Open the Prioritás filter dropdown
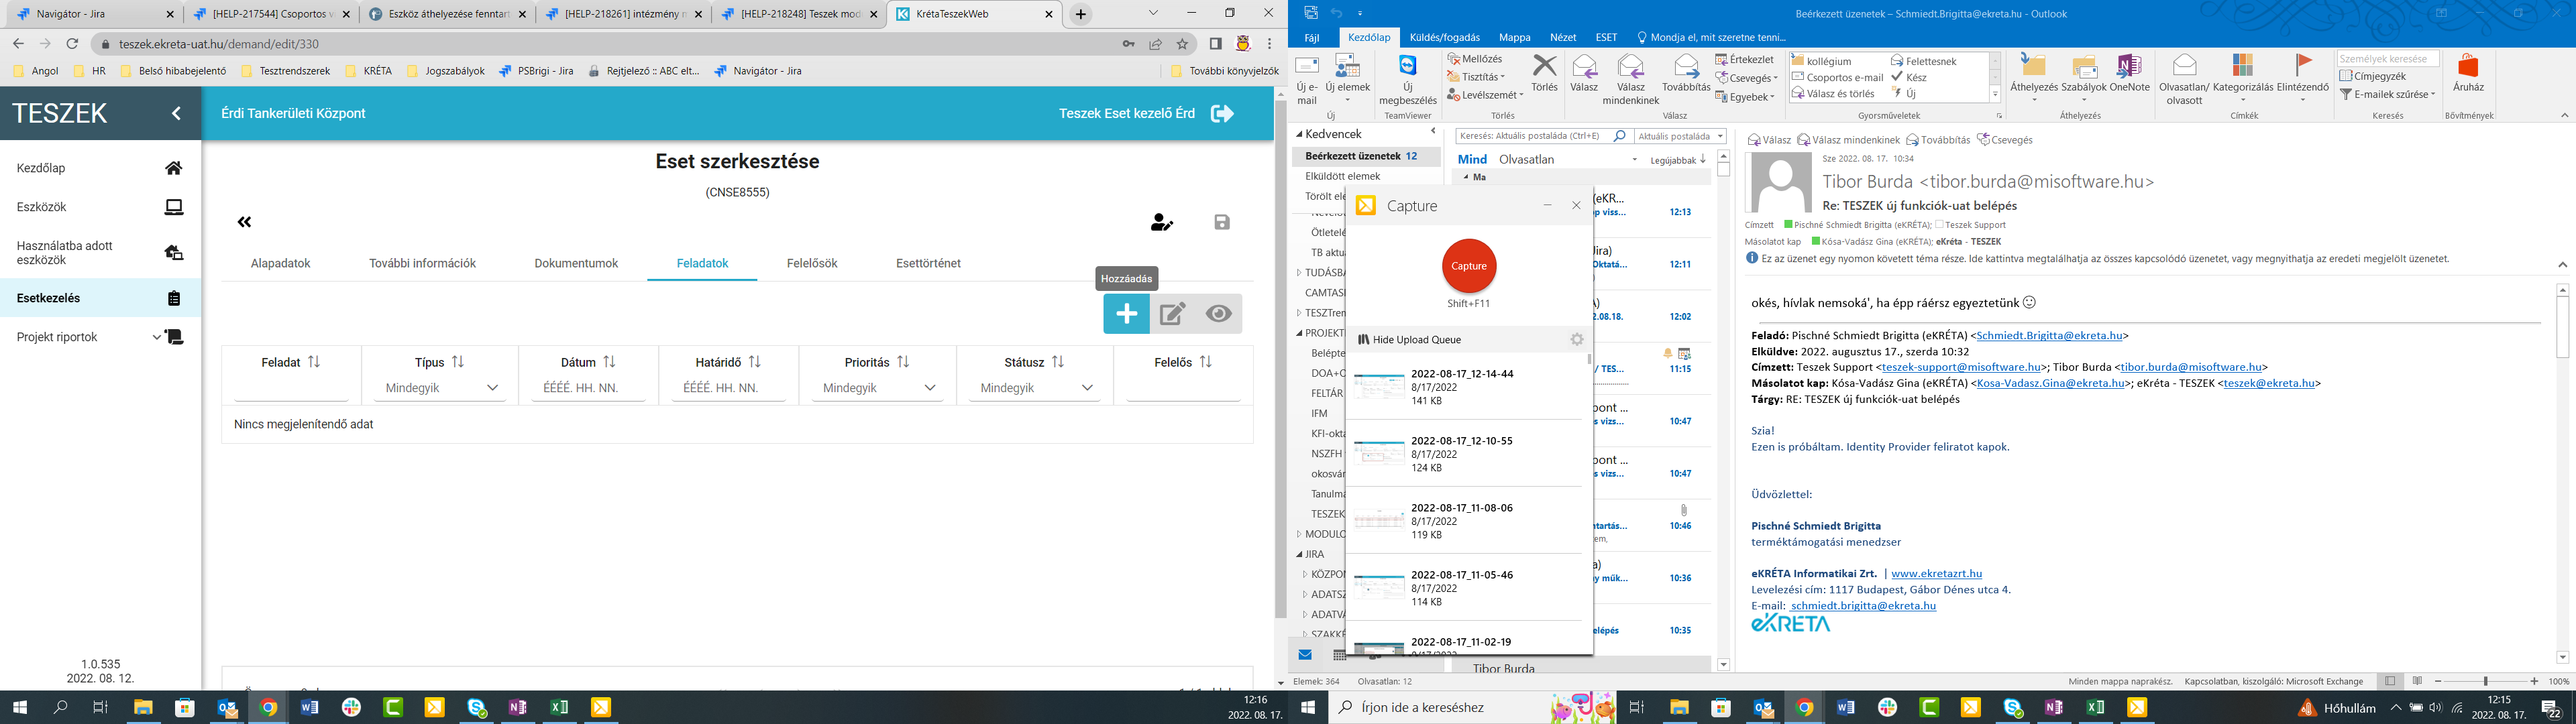This screenshot has width=2576, height=724. (x=878, y=388)
